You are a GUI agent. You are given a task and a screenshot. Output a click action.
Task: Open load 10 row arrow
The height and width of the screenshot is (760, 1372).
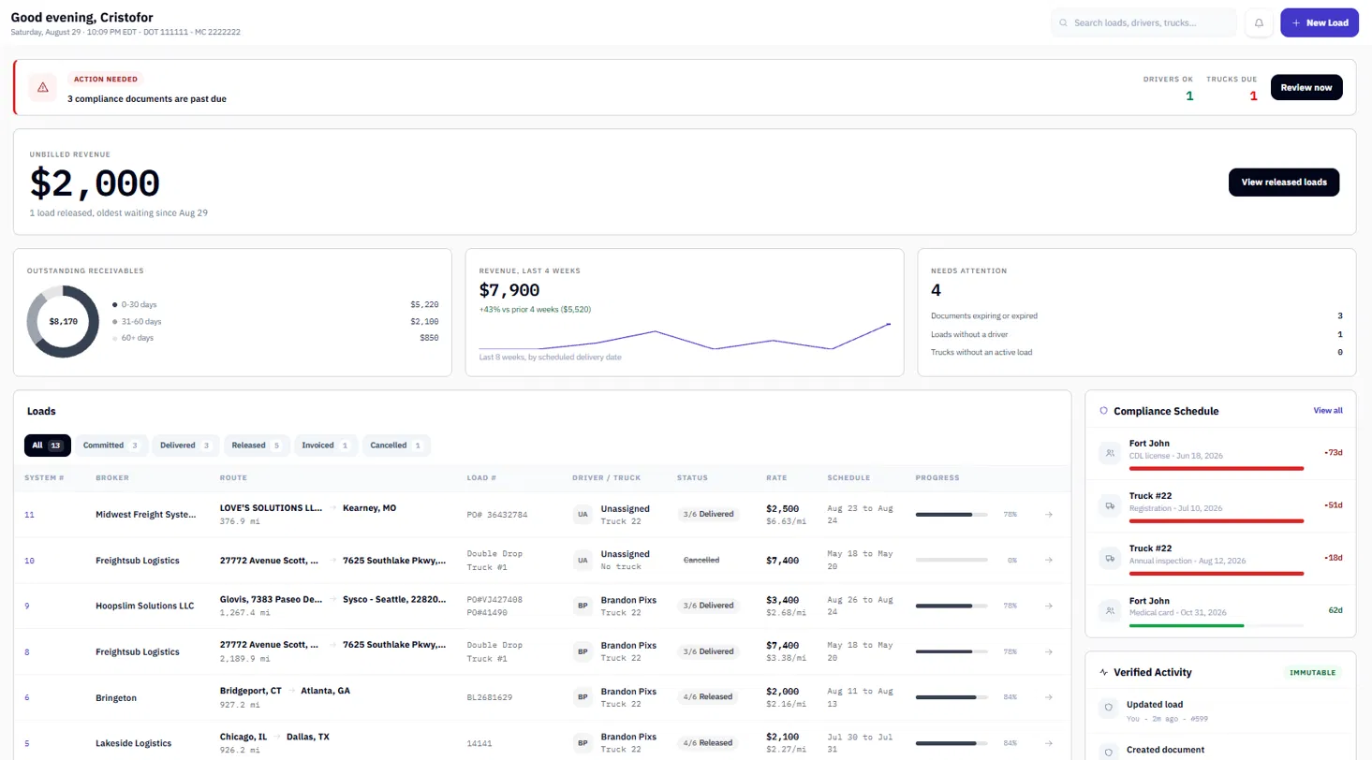click(x=1049, y=560)
